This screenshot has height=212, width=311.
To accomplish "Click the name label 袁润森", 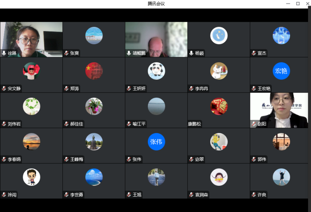I will click(202, 195).
